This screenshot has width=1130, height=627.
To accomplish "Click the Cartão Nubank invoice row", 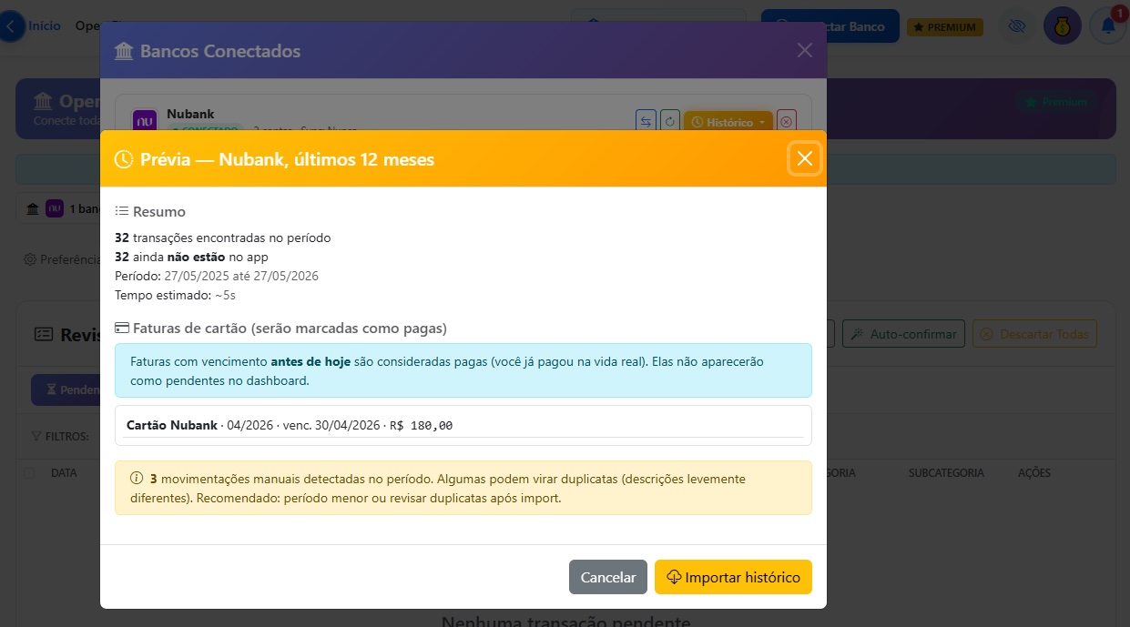I will (463, 425).
